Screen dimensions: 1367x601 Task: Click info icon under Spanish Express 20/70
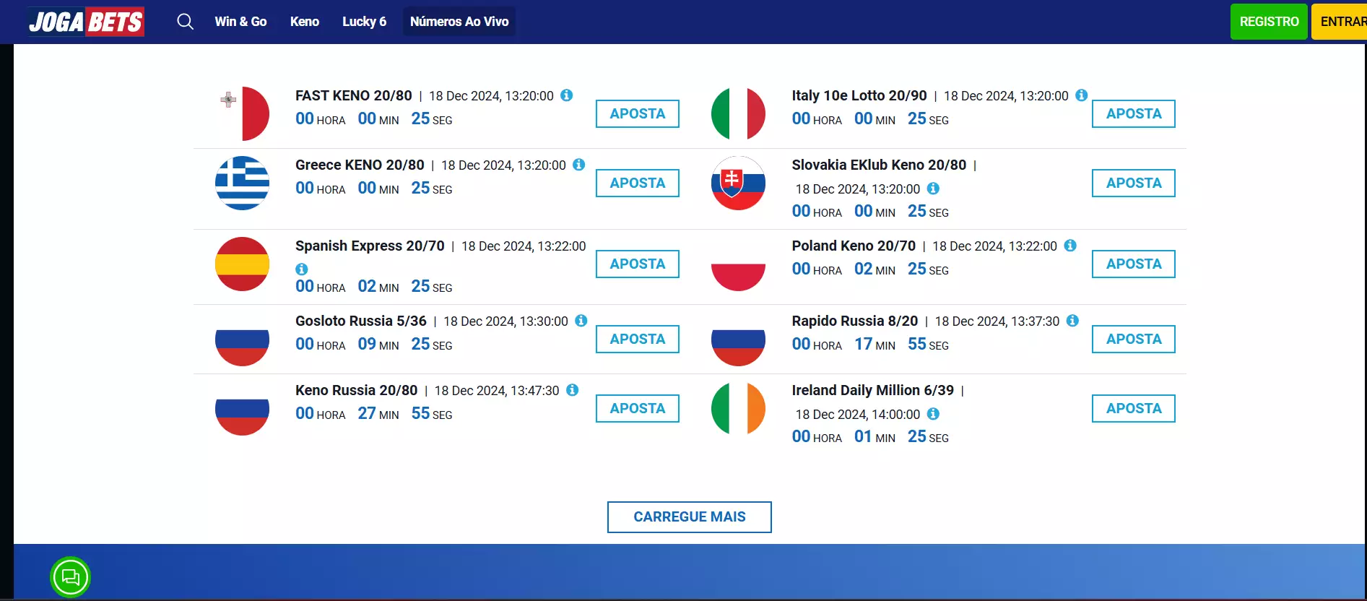tap(302, 269)
